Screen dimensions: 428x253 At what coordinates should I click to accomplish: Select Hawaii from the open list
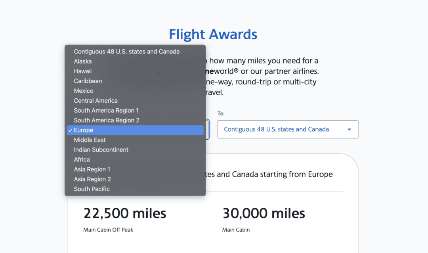(83, 71)
